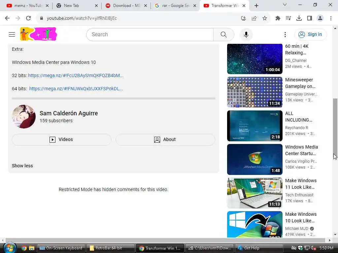Open Make Windows 11 Look Like video thumbnail
This screenshot has width=338, height=253.
[254, 193]
